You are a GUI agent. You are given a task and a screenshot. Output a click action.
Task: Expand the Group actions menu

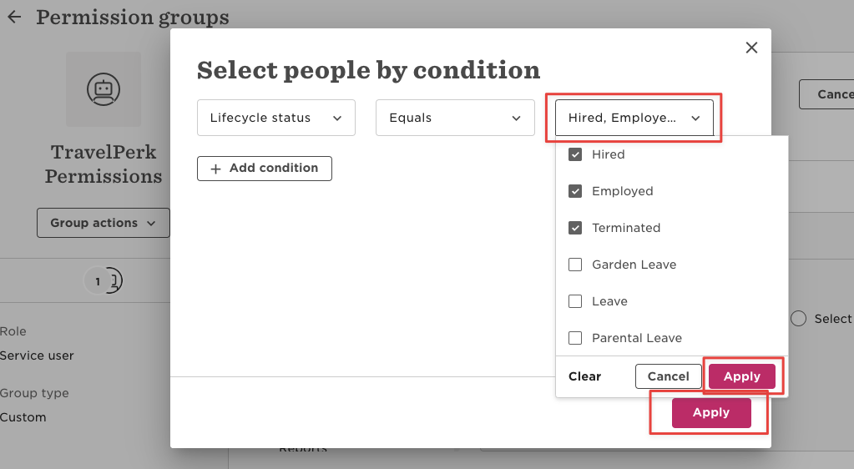pos(104,223)
